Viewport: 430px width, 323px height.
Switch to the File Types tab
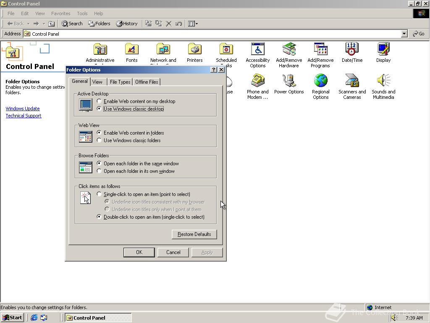[x=120, y=82]
